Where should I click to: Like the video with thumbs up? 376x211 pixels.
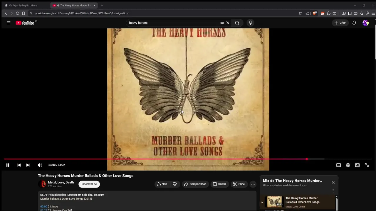[162, 184]
